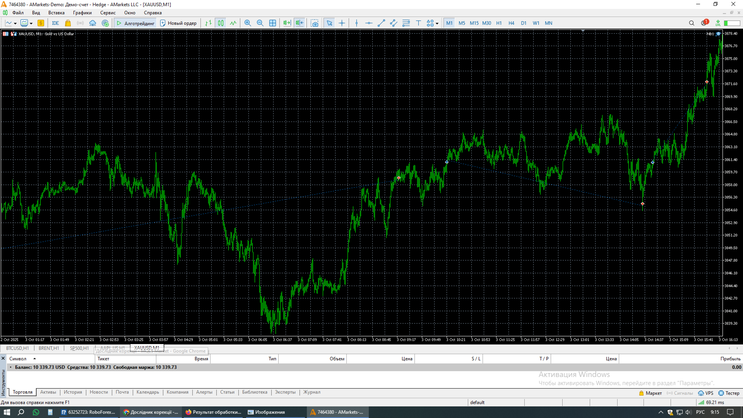Pick the trendline drawing tool

pyautogui.click(x=381, y=23)
